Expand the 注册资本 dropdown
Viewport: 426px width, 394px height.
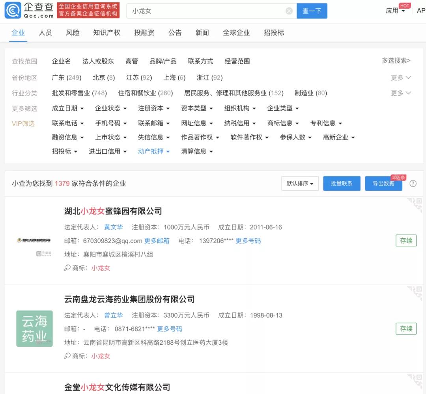point(154,108)
